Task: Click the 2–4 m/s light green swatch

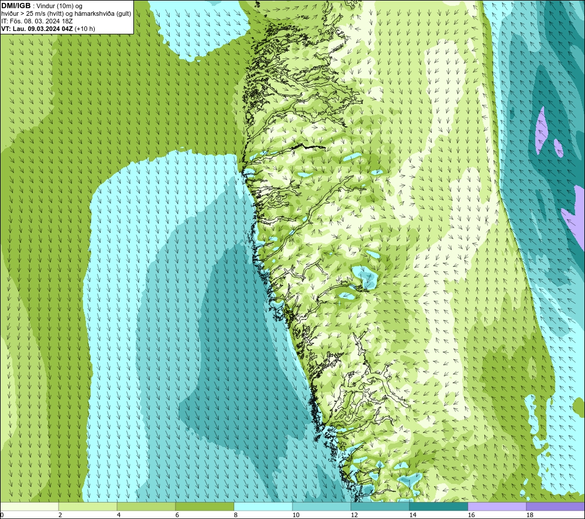Action: (x=88, y=506)
